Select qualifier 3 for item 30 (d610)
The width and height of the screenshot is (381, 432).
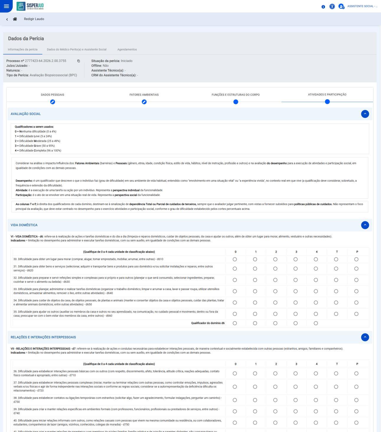coord(295,259)
